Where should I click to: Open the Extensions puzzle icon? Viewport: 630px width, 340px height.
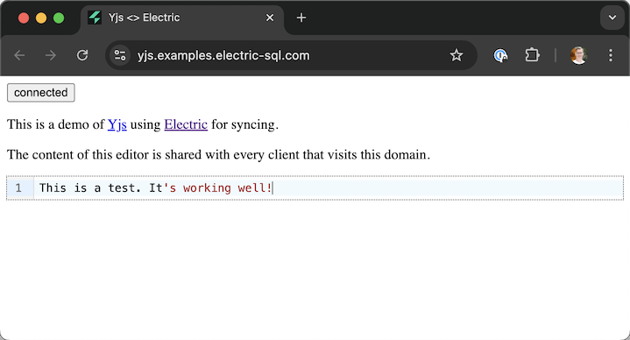(532, 55)
